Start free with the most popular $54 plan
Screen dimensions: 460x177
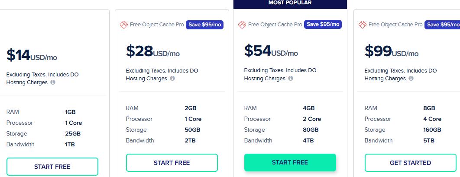pyautogui.click(x=290, y=162)
